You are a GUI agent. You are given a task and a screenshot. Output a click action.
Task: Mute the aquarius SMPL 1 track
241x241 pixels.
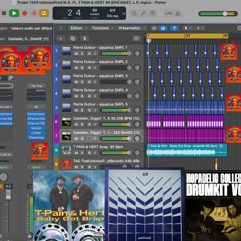pos(76,54)
